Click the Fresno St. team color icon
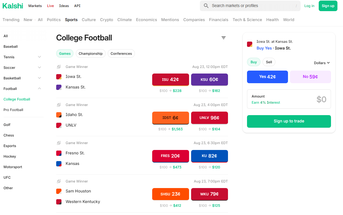Viewport: 343px width, 215px height. (x=59, y=153)
